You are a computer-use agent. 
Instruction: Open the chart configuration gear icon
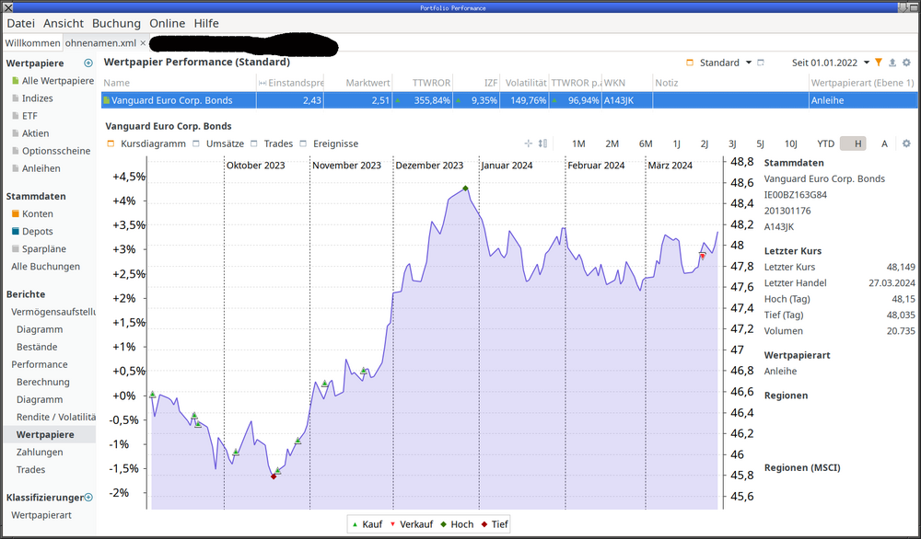coord(906,143)
